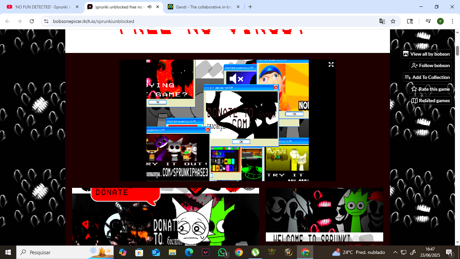Open the WELCOME TO SPRUNKI screenshot thumbnail
460x259 pixels.
[324, 215]
